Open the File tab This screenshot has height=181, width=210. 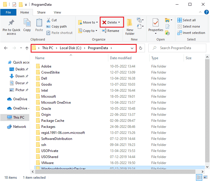coord(8,12)
